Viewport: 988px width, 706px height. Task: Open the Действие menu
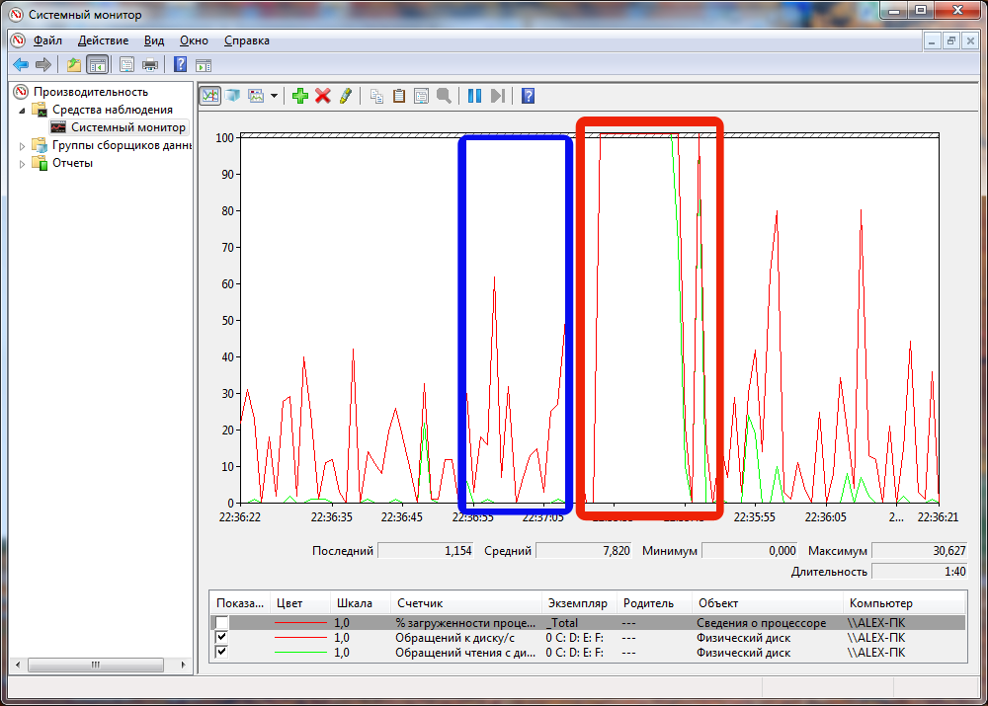(103, 40)
